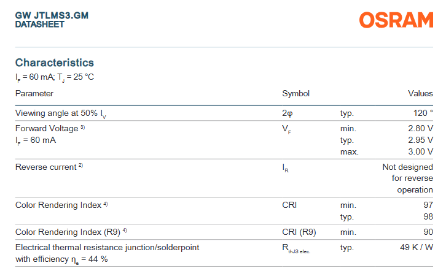The image size is (446, 279).
Task: Click the 2.80 V minimum forward voltage
Action: (x=420, y=129)
